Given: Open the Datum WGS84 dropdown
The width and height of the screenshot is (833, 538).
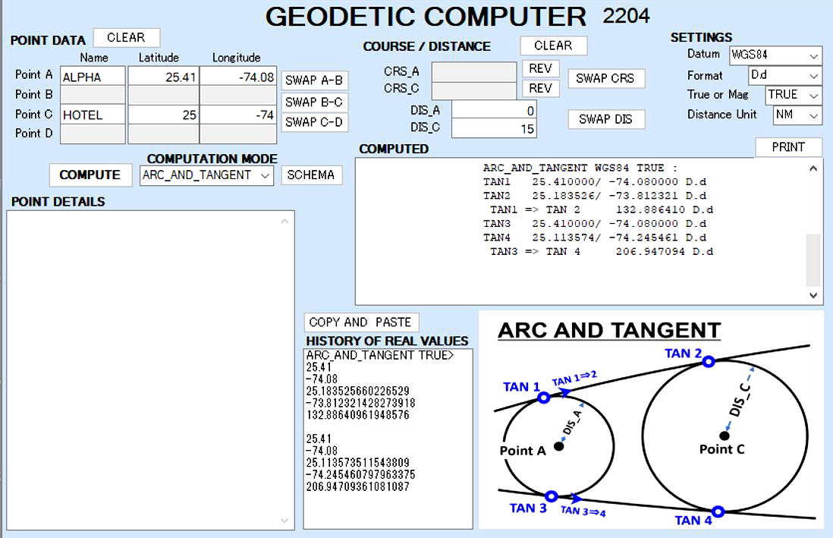Looking at the screenshot, I should (775, 55).
